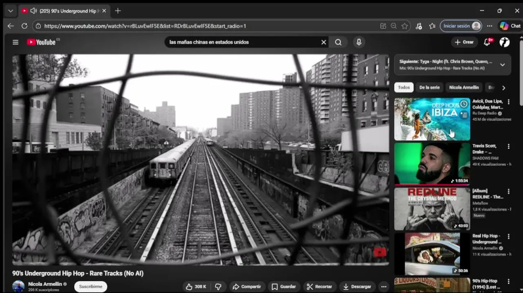Screen dimensions: 523x293
Task: Click the Descargar download button
Action: click(x=357, y=286)
